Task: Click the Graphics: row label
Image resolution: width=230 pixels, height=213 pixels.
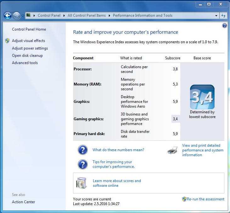Action: 82,102
